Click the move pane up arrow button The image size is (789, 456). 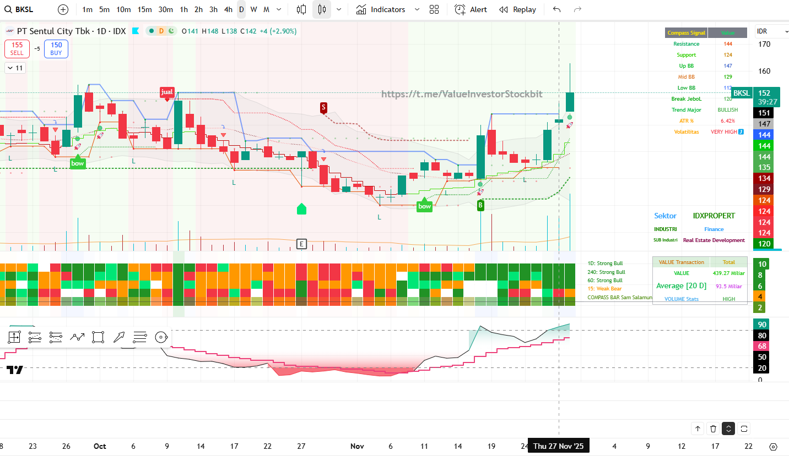698,428
